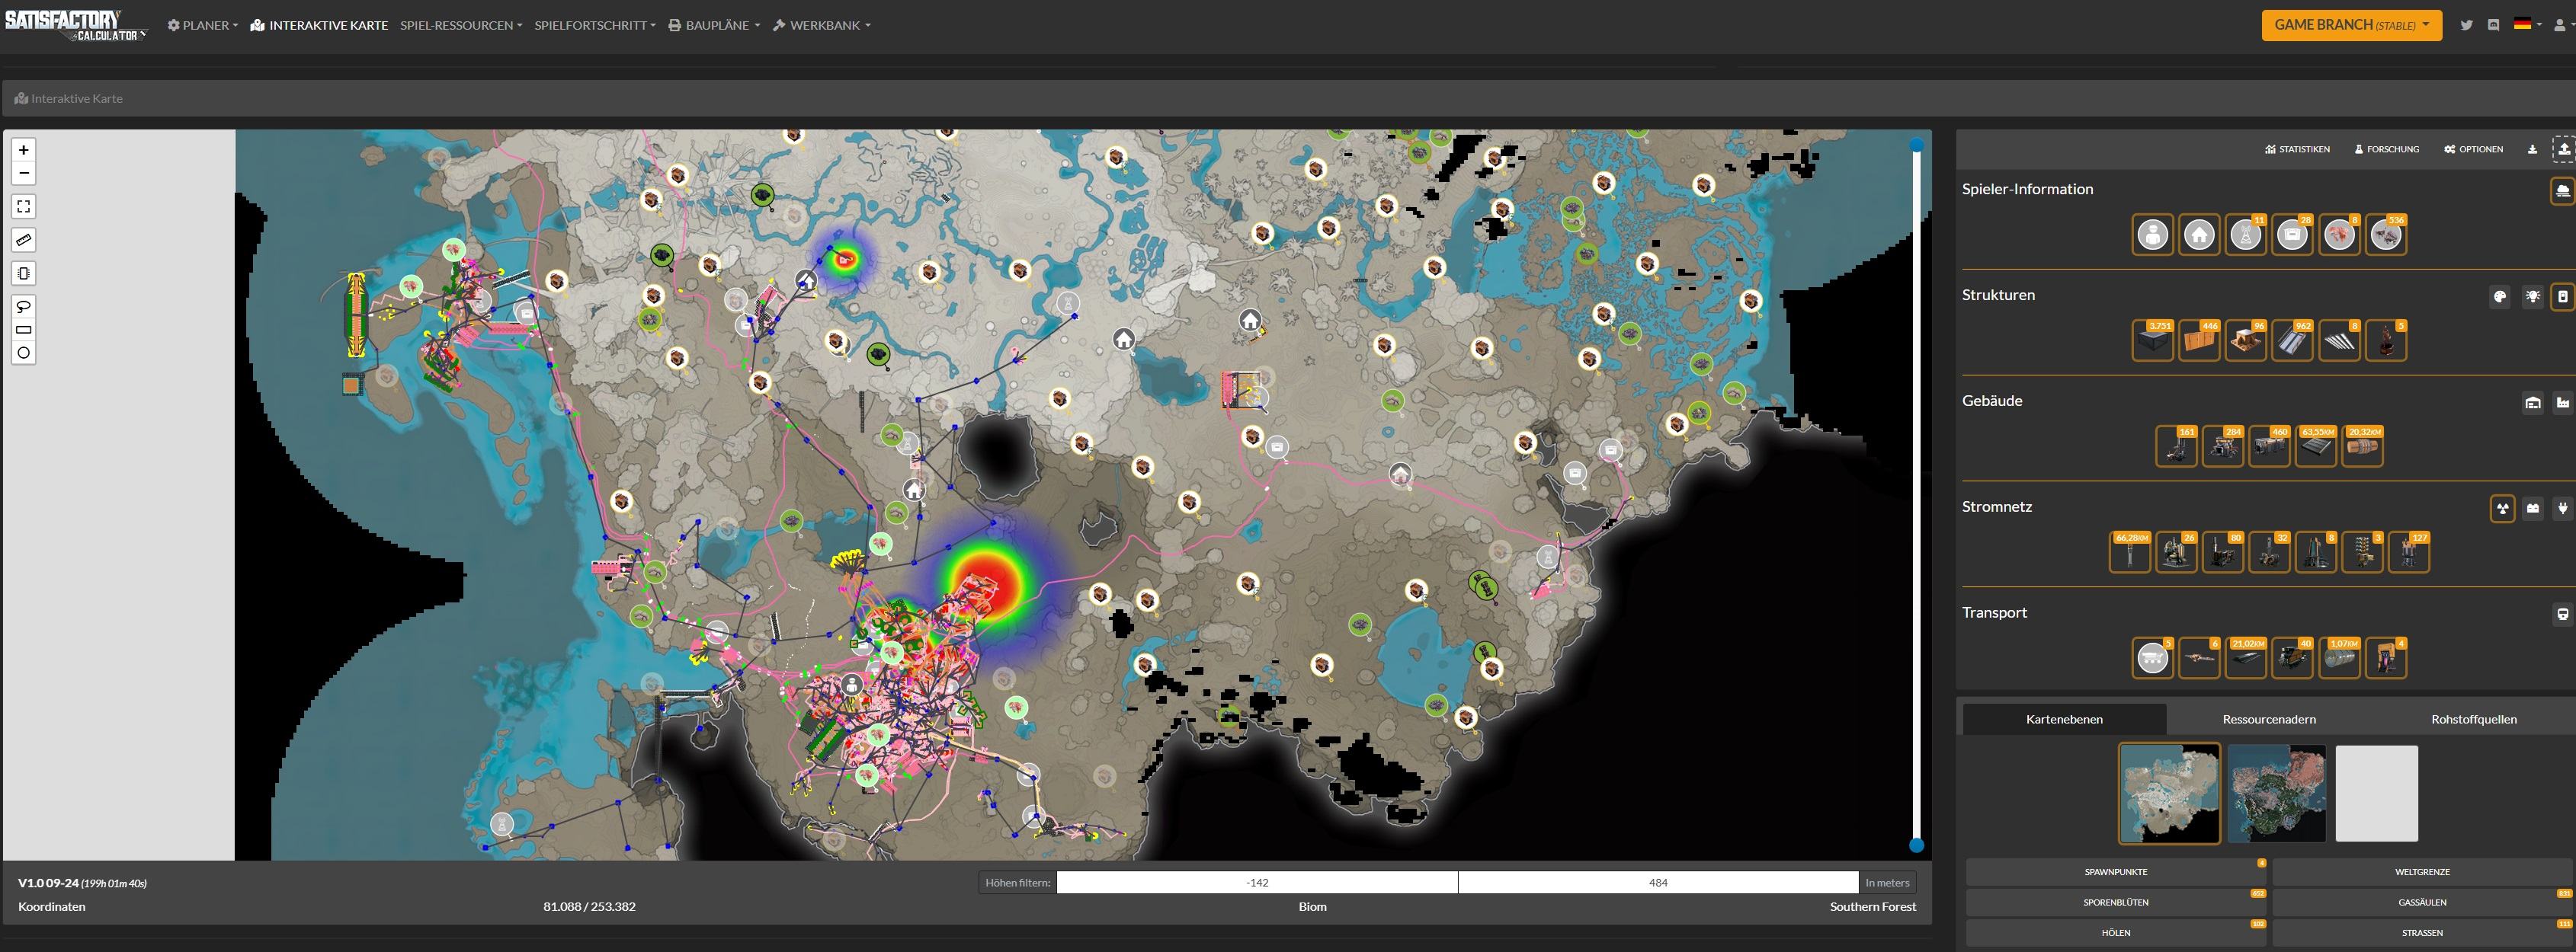Expand the Spiel-Ressourcen dropdown

coord(461,25)
